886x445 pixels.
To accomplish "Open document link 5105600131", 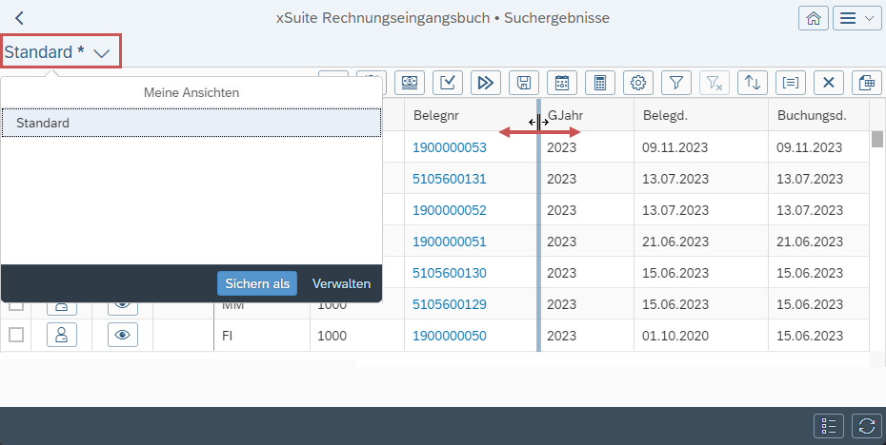I will click(450, 179).
